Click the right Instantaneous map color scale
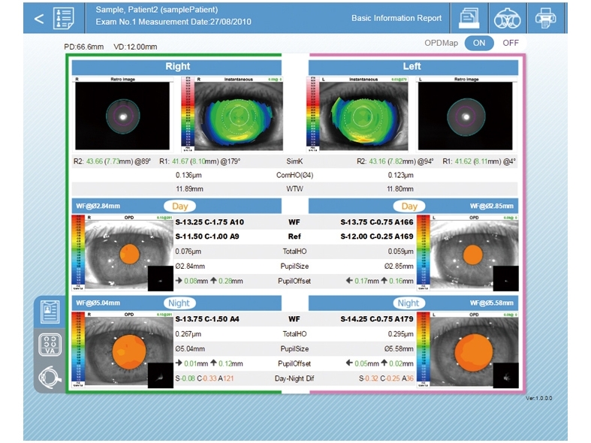The height and width of the screenshot is (443, 591). click(188, 115)
